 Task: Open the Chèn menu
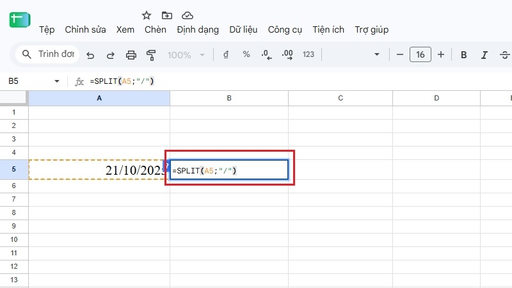pyautogui.click(x=155, y=29)
